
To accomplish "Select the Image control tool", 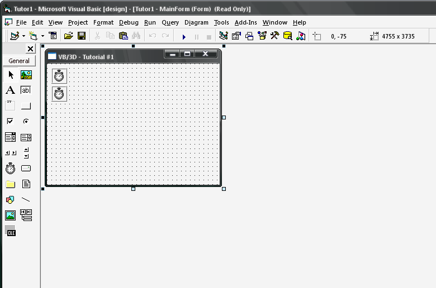I will [x=11, y=215].
